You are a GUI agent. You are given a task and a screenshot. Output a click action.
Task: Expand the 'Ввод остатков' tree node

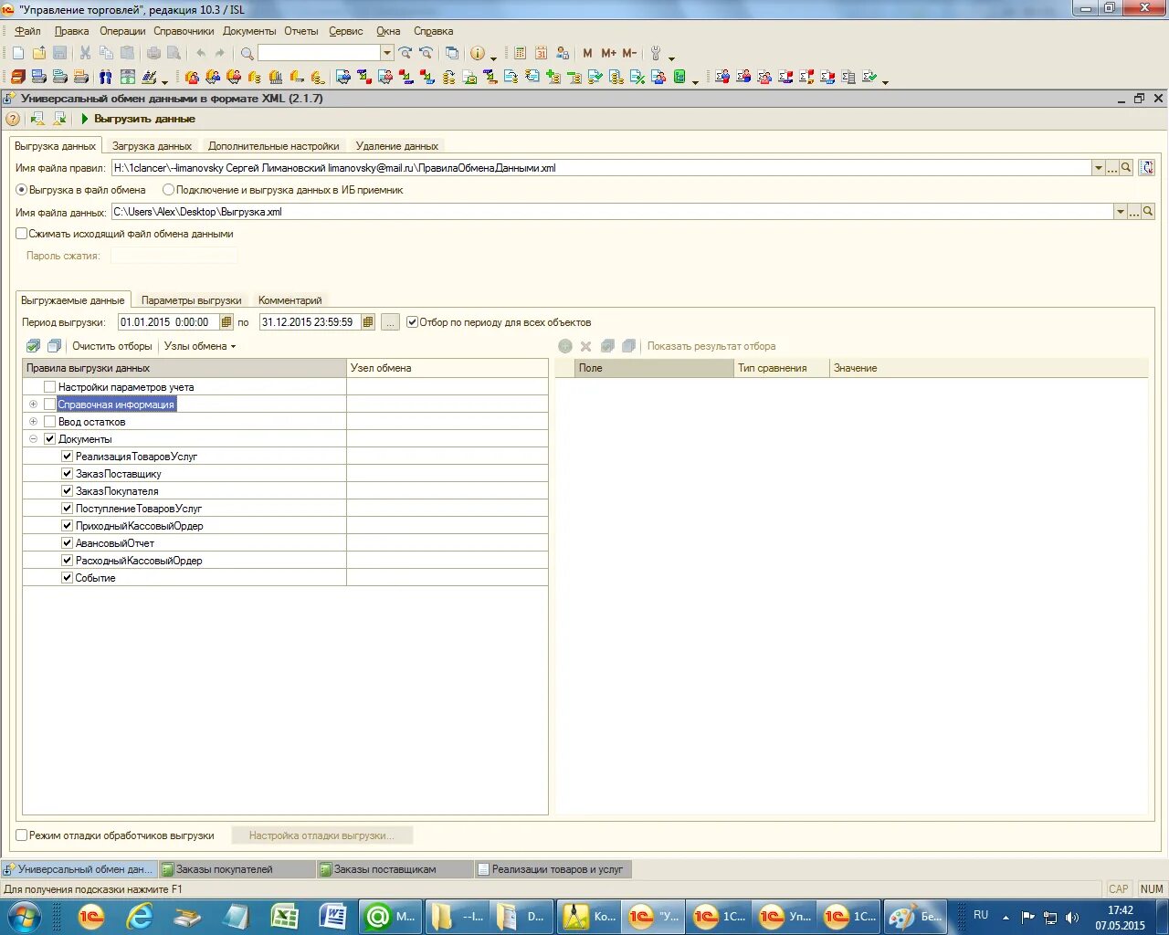(x=33, y=422)
